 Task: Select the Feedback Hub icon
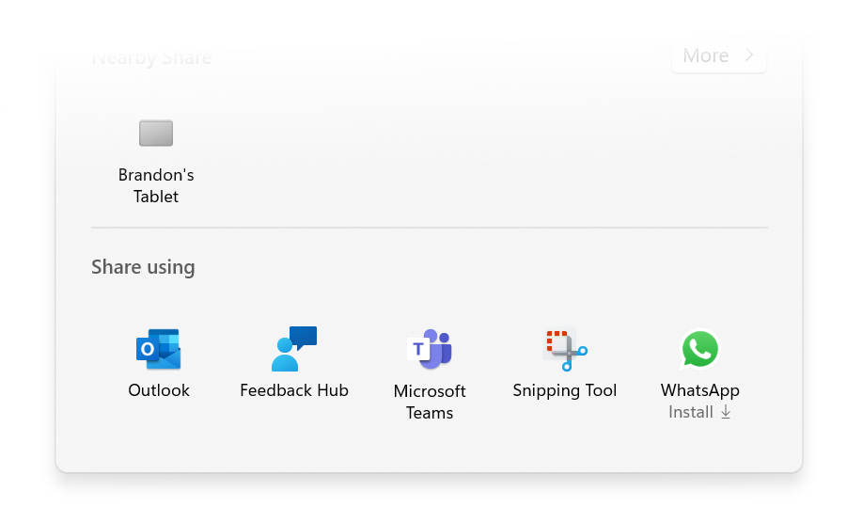pyautogui.click(x=294, y=350)
